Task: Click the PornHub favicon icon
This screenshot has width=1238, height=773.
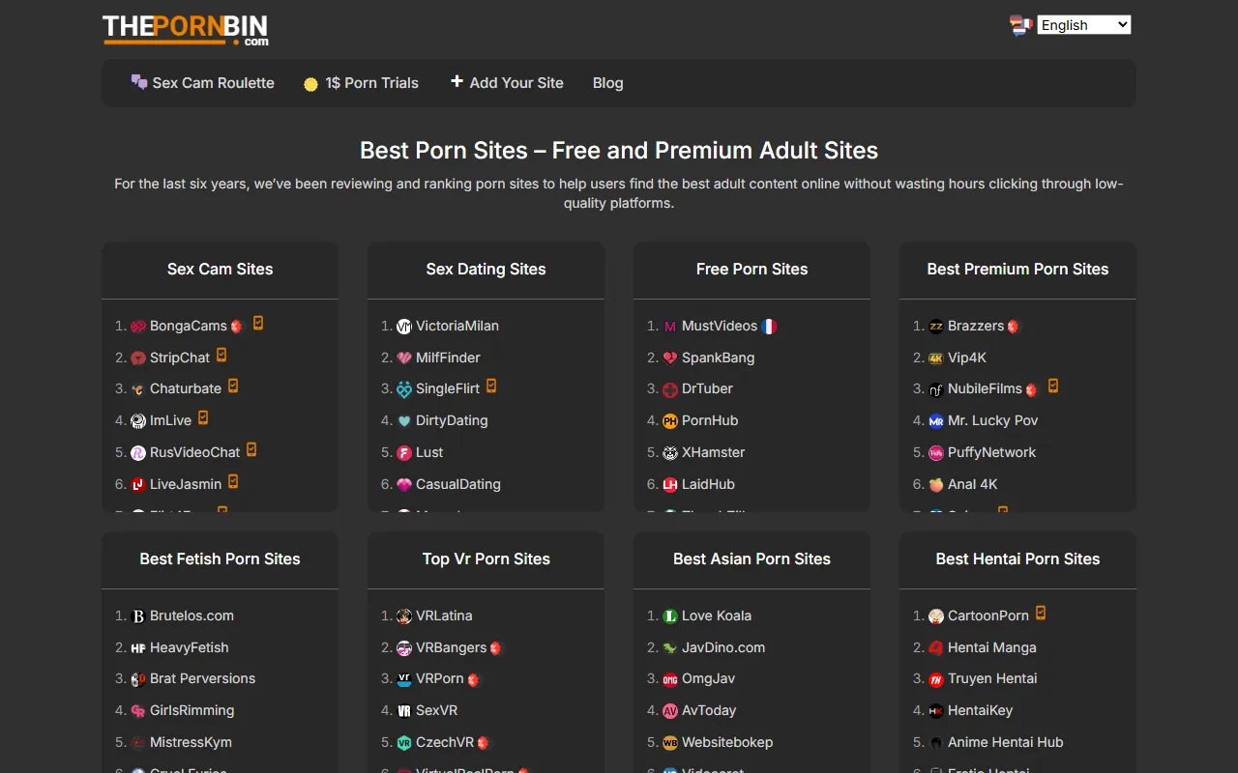Action: [x=670, y=421]
